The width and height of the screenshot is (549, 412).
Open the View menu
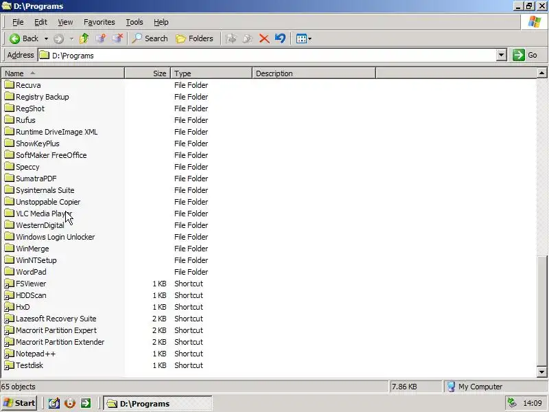coord(65,22)
